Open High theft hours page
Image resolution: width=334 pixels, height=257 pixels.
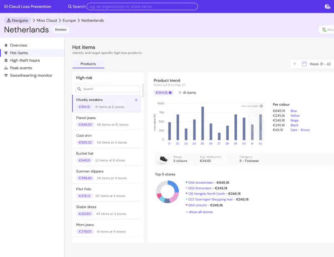[x=32, y=60]
